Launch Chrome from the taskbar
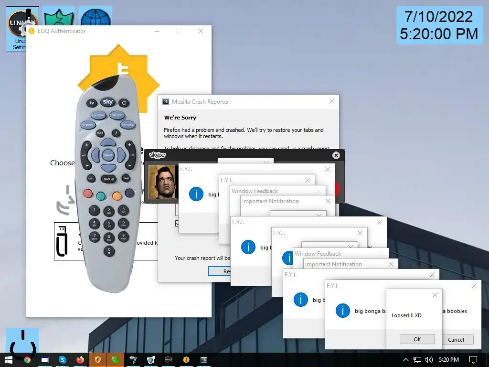The width and height of the screenshot is (489, 367). click(x=27, y=360)
